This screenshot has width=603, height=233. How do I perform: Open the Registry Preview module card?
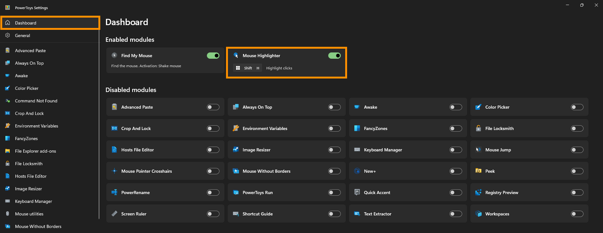529,192
